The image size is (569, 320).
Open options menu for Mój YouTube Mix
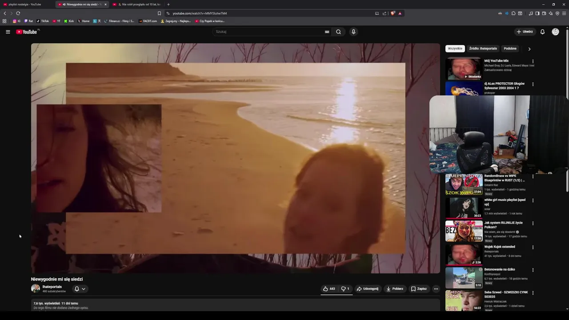533,61
